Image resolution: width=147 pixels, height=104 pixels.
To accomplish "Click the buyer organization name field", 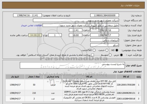I will coord(76,20).
